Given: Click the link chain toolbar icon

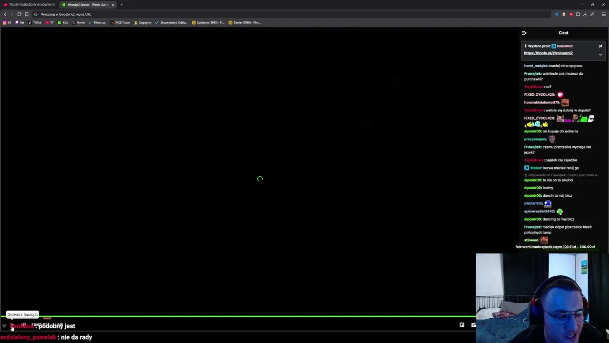Looking at the screenshot, I should click(x=592, y=14).
